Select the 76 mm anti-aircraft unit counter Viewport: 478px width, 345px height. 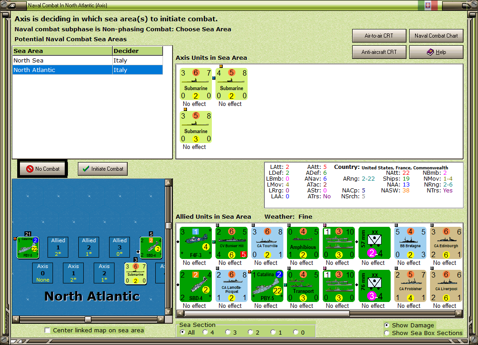click(375, 286)
